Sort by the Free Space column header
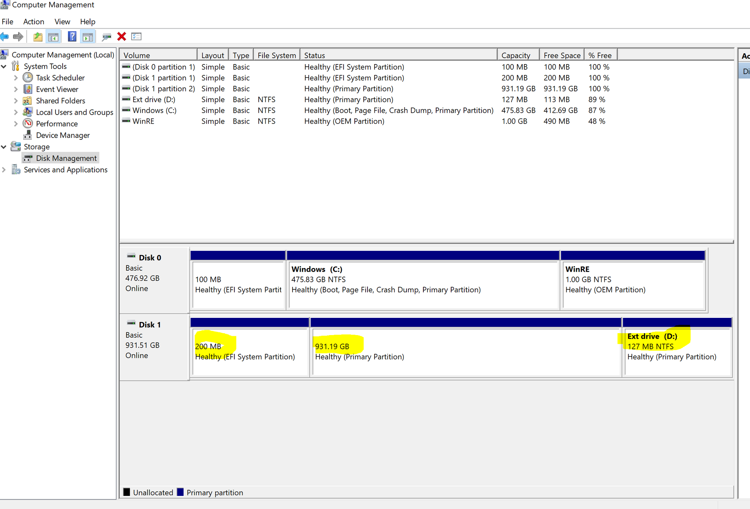Screen dimensions: 750x509 [562, 55]
